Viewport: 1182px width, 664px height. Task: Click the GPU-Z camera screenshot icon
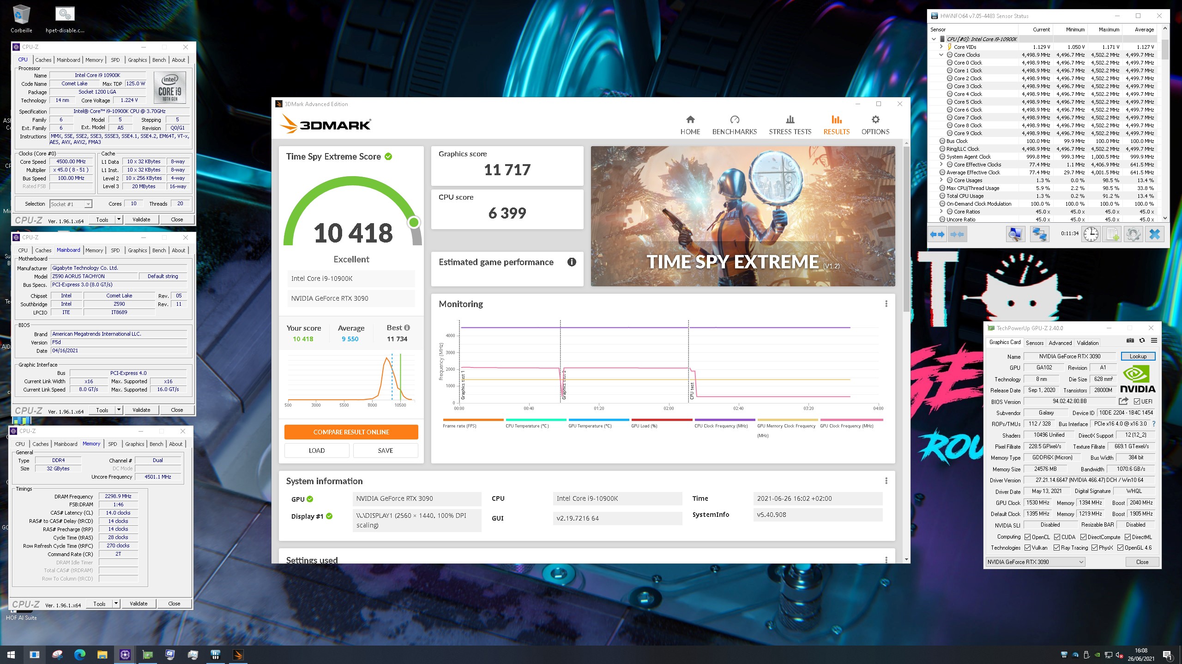pos(1130,340)
